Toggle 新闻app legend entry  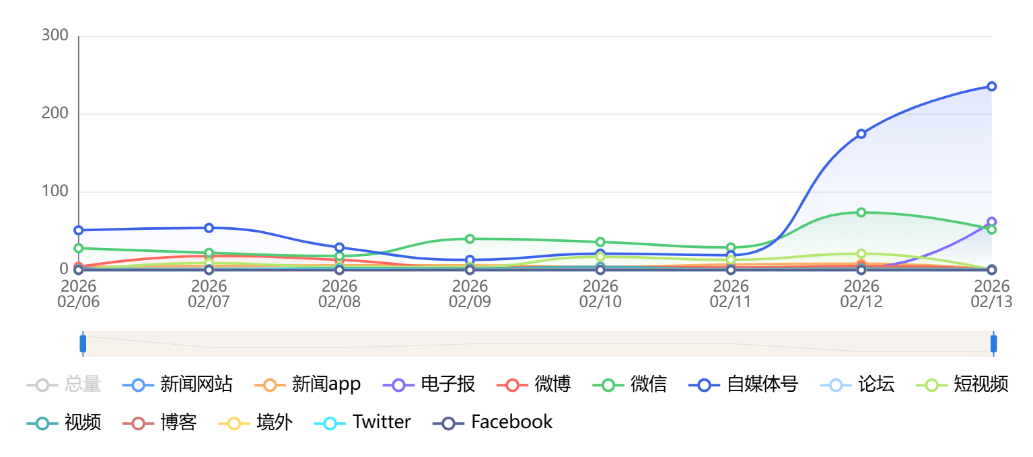tap(308, 385)
